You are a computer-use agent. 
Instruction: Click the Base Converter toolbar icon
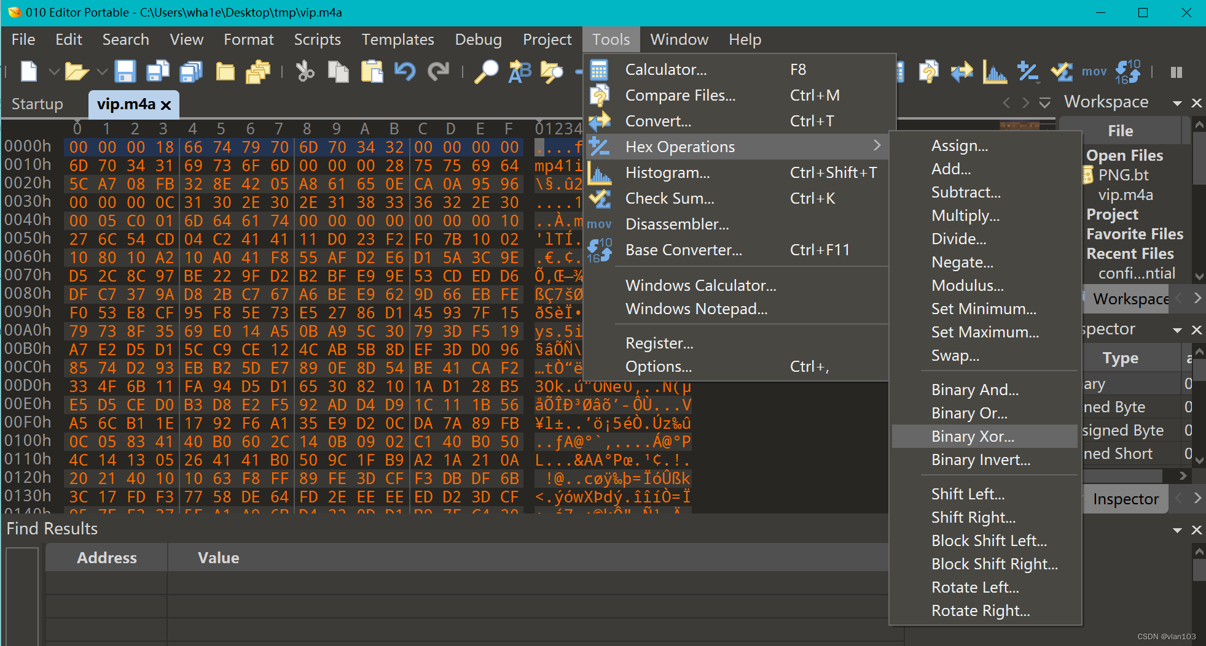(1128, 71)
